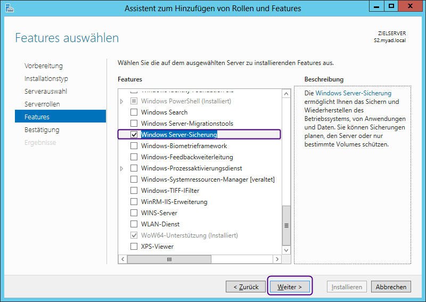Go to Installationstyp step
This screenshot has height=302, width=426.
[46, 78]
